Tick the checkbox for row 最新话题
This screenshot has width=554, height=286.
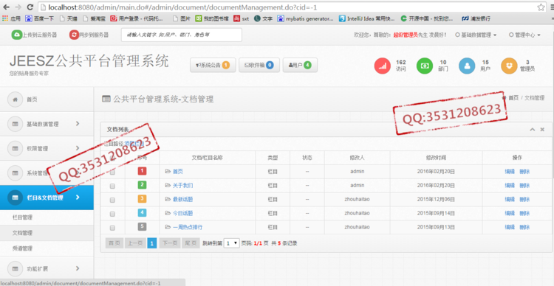tap(112, 200)
